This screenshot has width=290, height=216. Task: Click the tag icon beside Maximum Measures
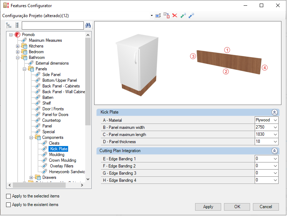[x=24, y=40]
